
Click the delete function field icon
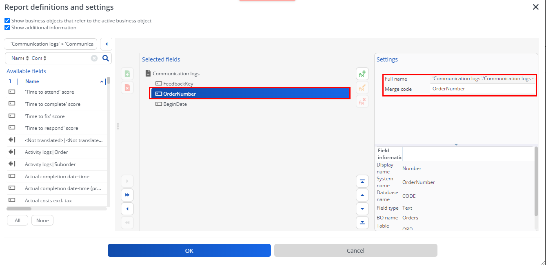click(x=362, y=101)
